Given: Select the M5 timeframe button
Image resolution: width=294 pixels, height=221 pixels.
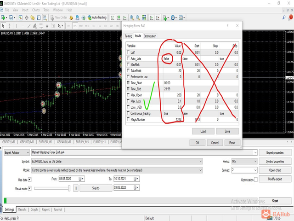Looking at the screenshot, I should (x=75, y=26).
